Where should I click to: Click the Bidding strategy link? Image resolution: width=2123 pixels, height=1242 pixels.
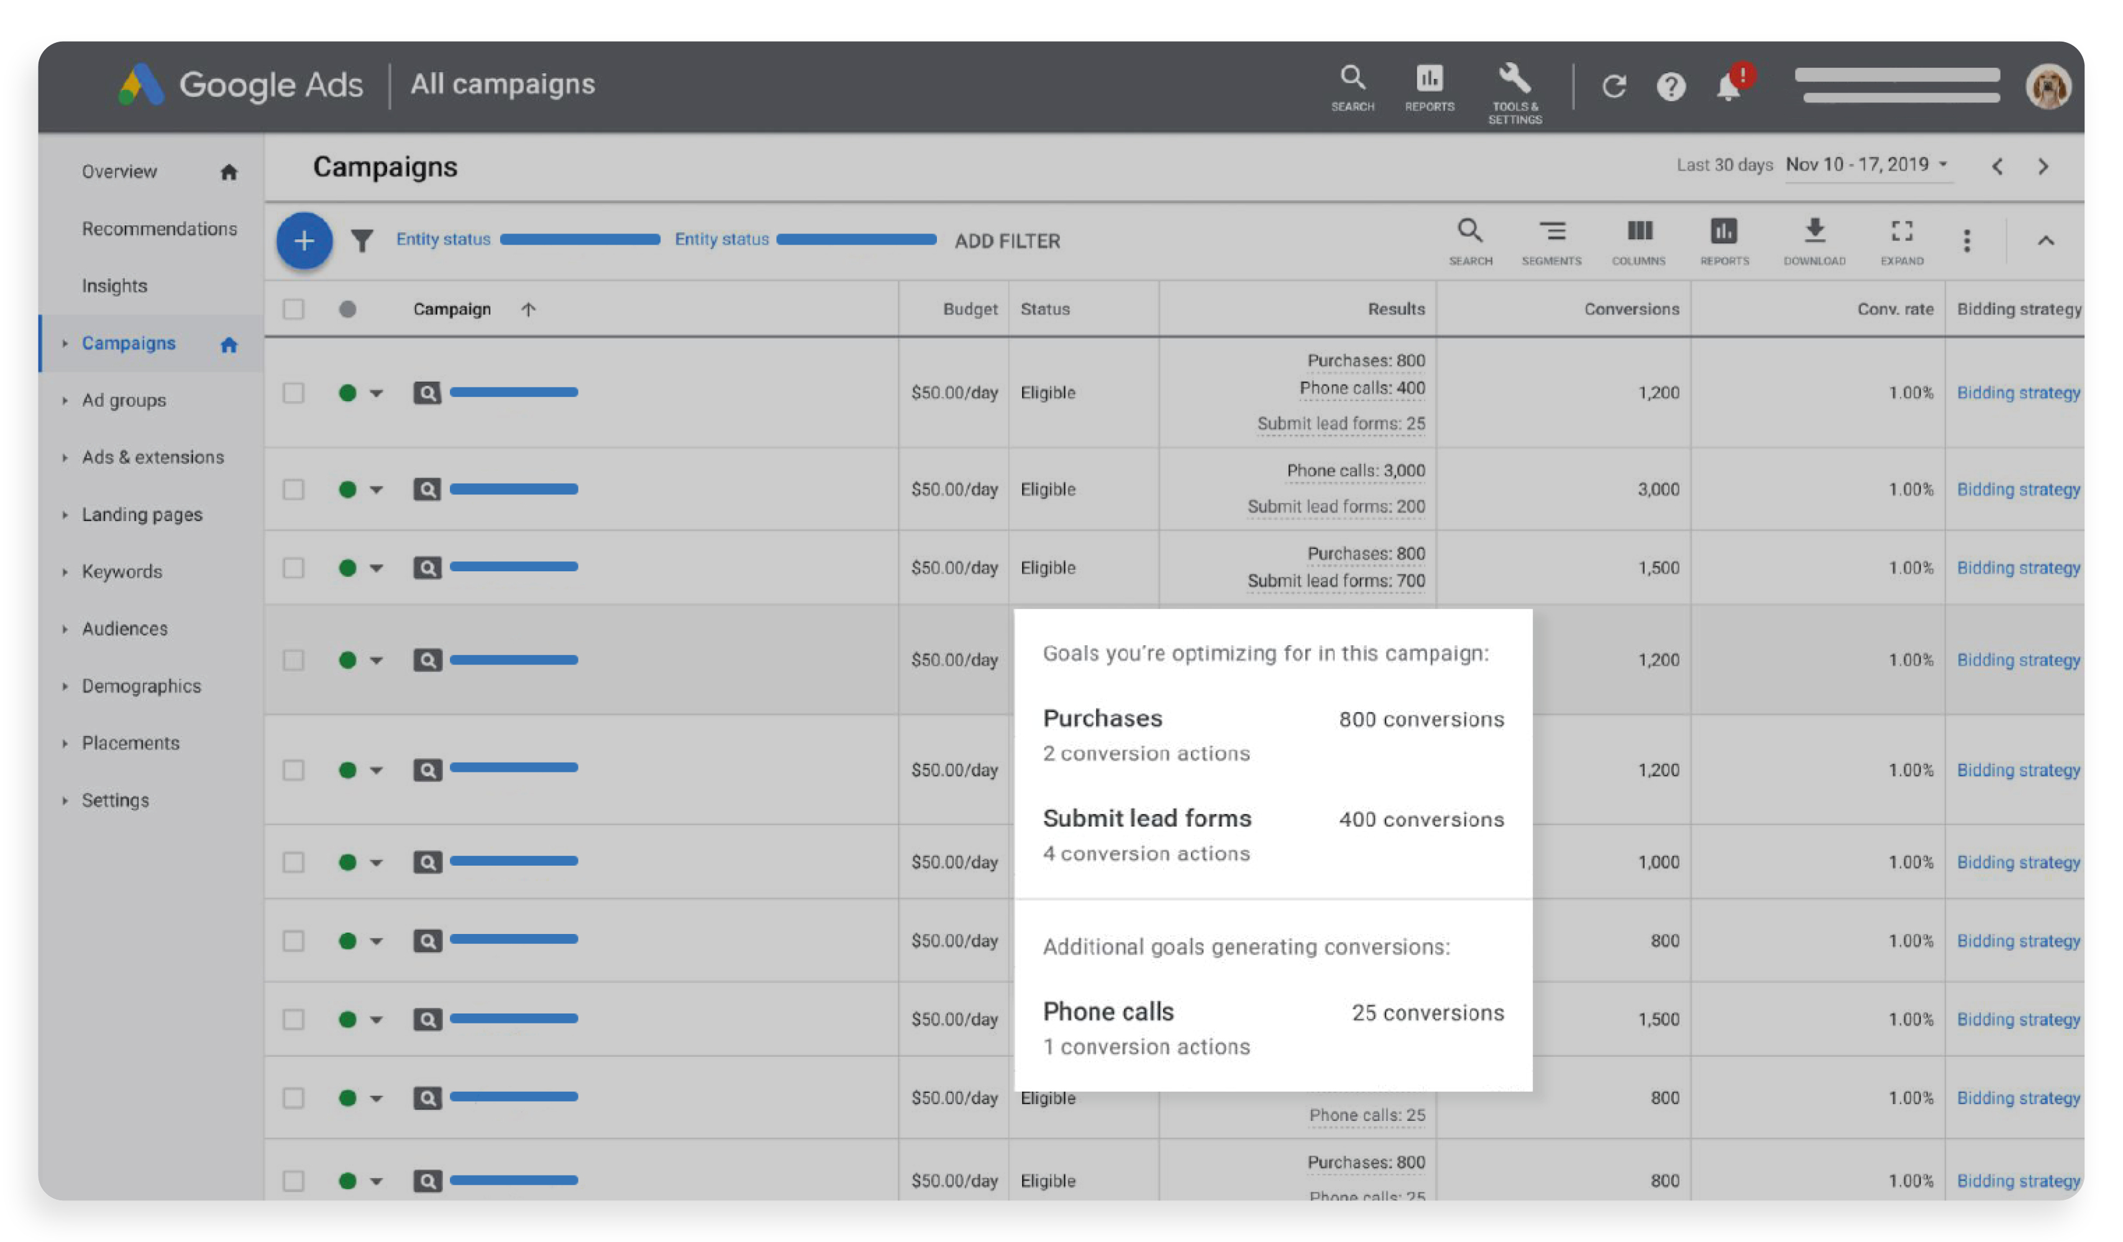pyautogui.click(x=2019, y=392)
